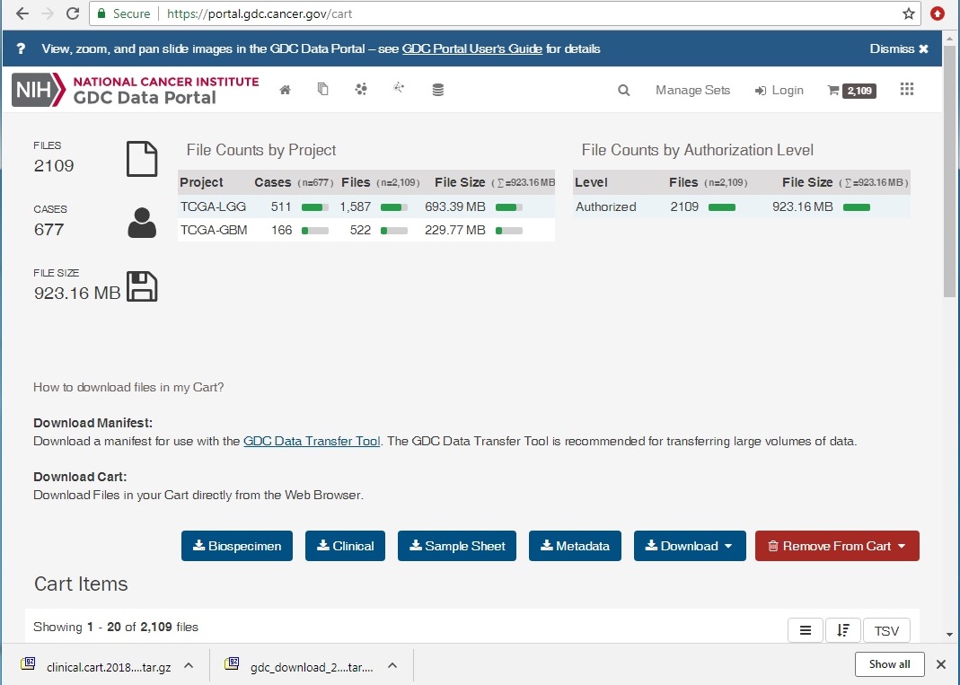960x685 pixels.
Task: Click the Authorized files progress bar
Action: click(722, 207)
